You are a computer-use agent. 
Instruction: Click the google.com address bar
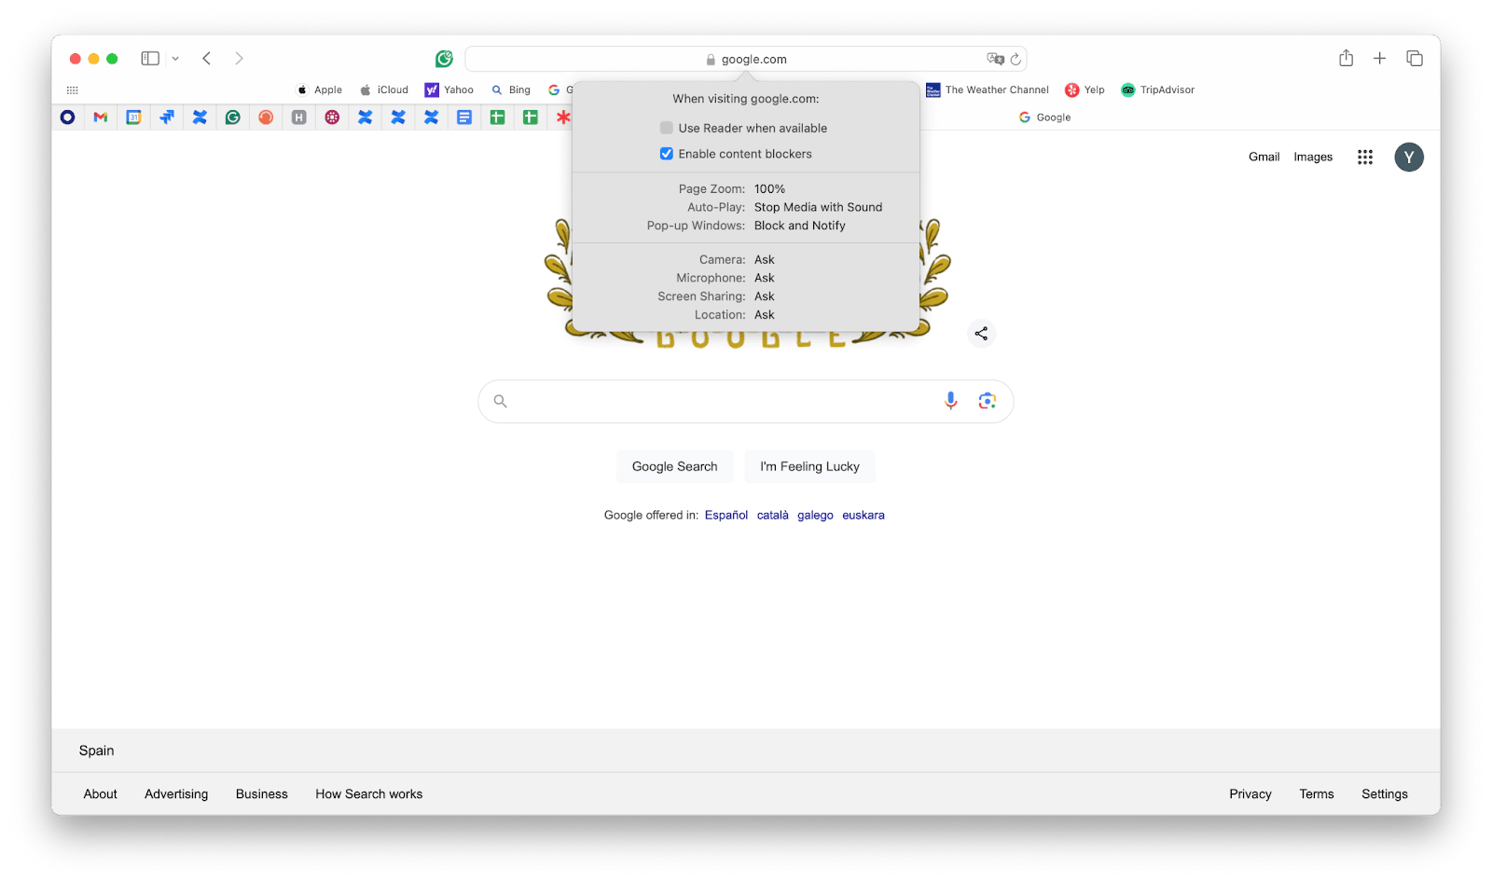pos(745,59)
